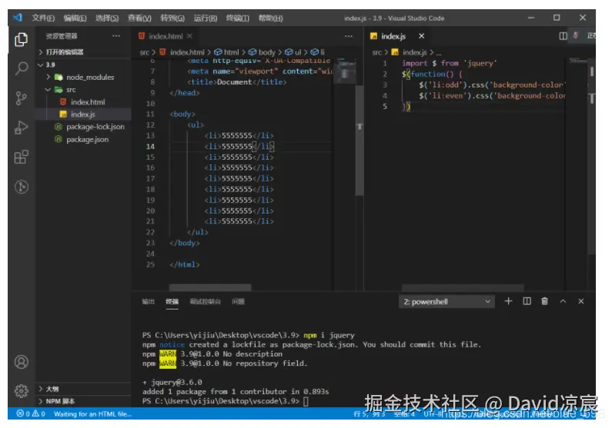This screenshot has height=428, width=612.
Task: Create new terminal with plus icon
Action: pos(508,302)
